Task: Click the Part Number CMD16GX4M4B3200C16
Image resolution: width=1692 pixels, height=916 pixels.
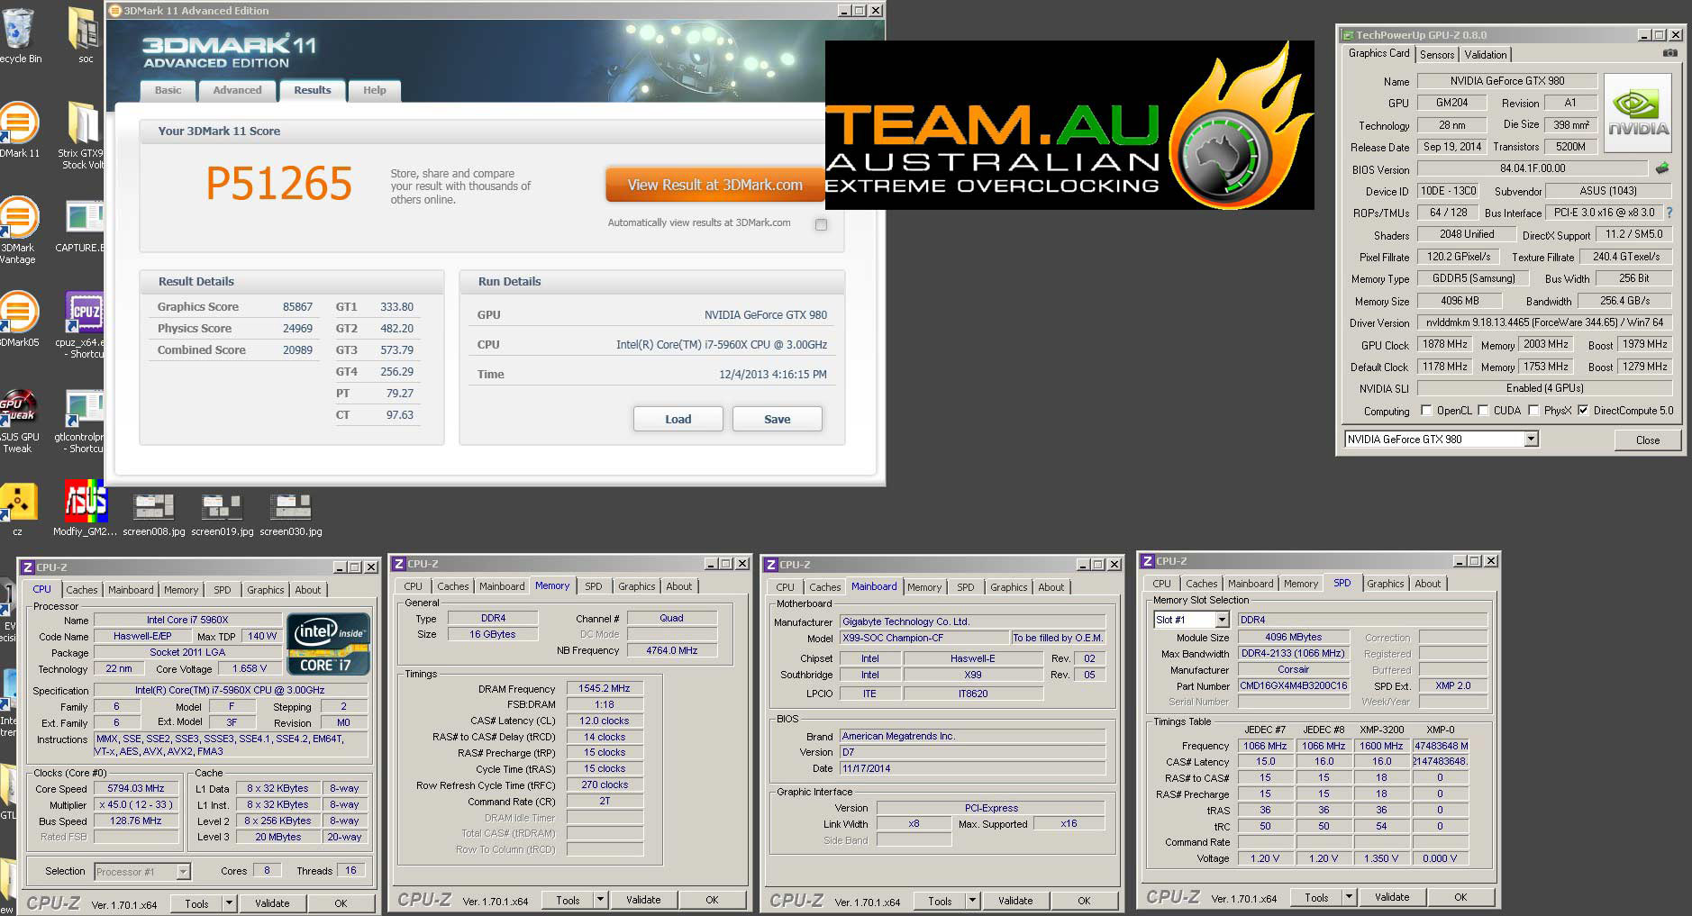Action: click(1293, 686)
